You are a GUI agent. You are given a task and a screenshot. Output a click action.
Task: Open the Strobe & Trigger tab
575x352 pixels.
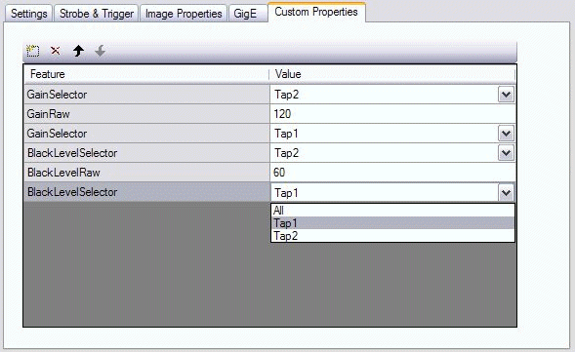(97, 14)
